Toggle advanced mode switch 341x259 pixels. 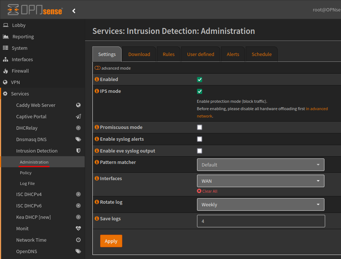pyautogui.click(x=98, y=68)
